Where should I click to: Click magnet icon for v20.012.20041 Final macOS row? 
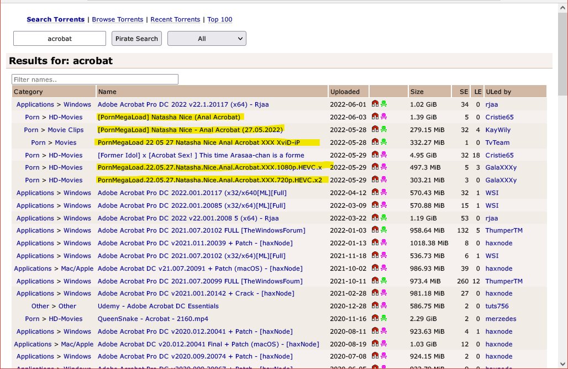point(375,344)
